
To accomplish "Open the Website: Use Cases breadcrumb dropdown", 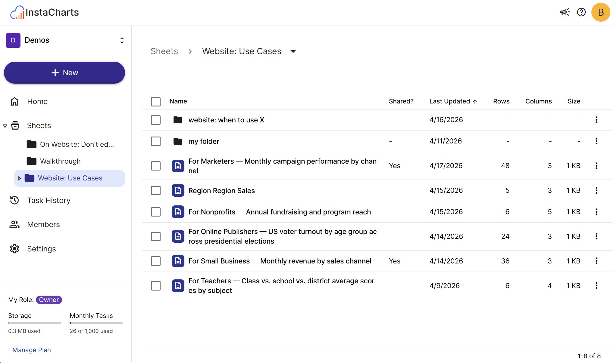I will [293, 51].
